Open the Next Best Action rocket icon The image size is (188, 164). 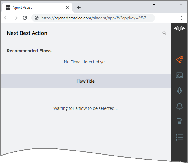click(180, 59)
